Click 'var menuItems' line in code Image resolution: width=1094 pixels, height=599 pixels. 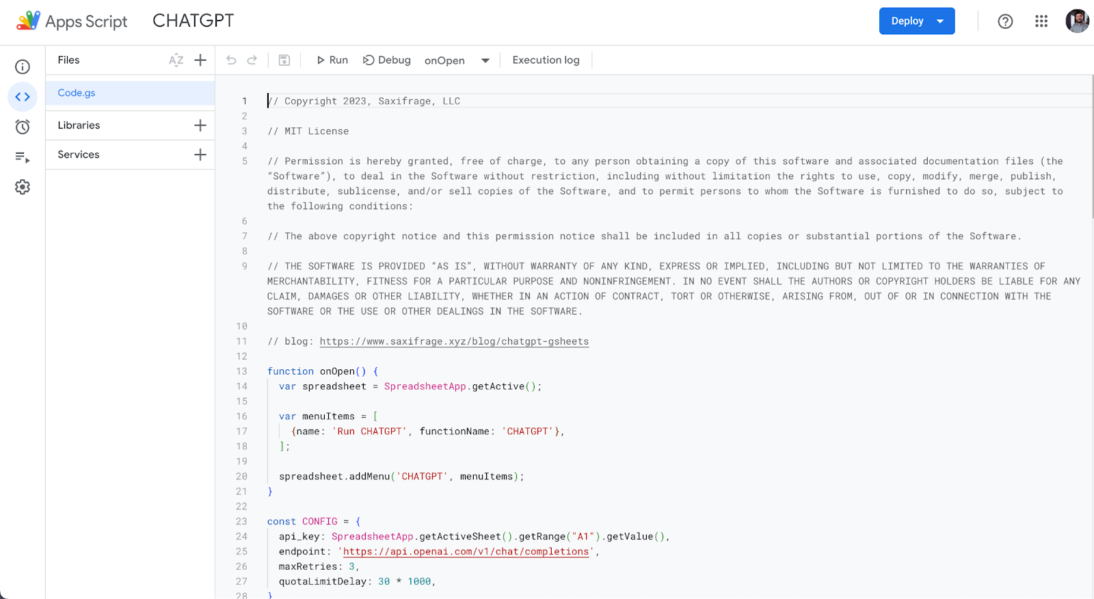click(x=328, y=416)
